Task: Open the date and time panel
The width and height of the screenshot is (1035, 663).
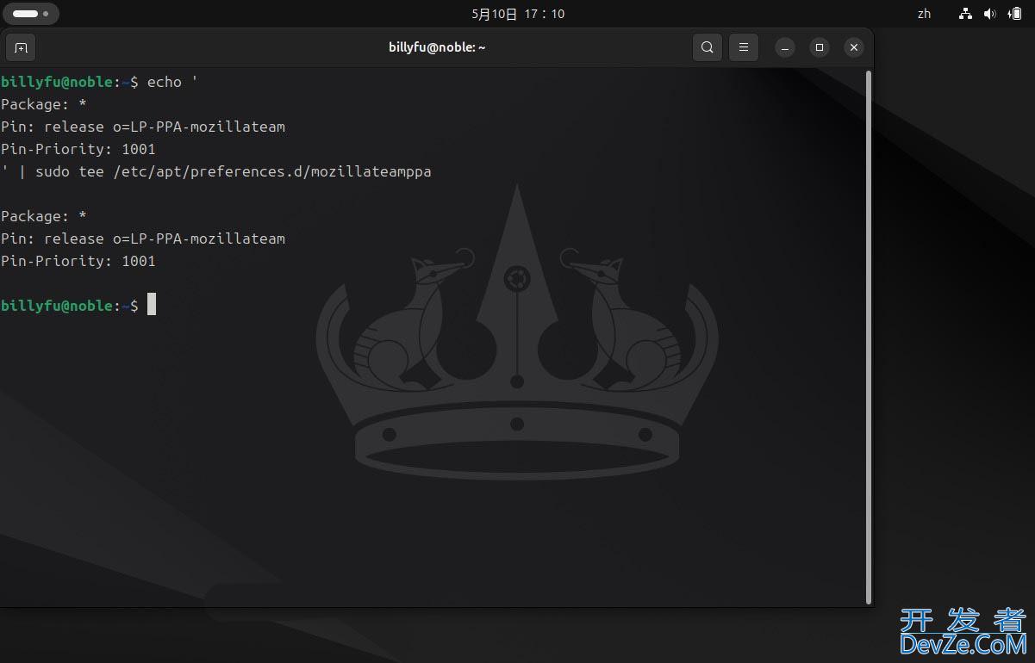Action: tap(518, 14)
